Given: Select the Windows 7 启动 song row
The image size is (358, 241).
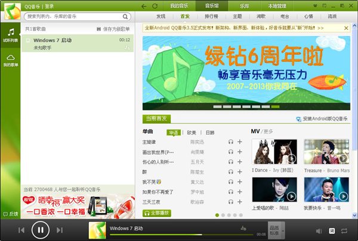Looking at the screenshot, I should pos(78,44).
